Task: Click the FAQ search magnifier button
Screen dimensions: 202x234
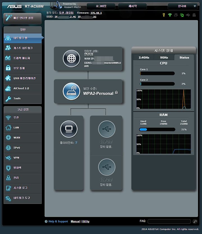Action: tap(195, 221)
